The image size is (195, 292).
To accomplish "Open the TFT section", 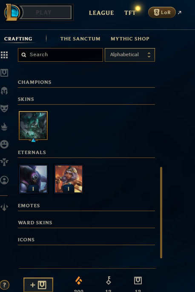I will tap(130, 13).
